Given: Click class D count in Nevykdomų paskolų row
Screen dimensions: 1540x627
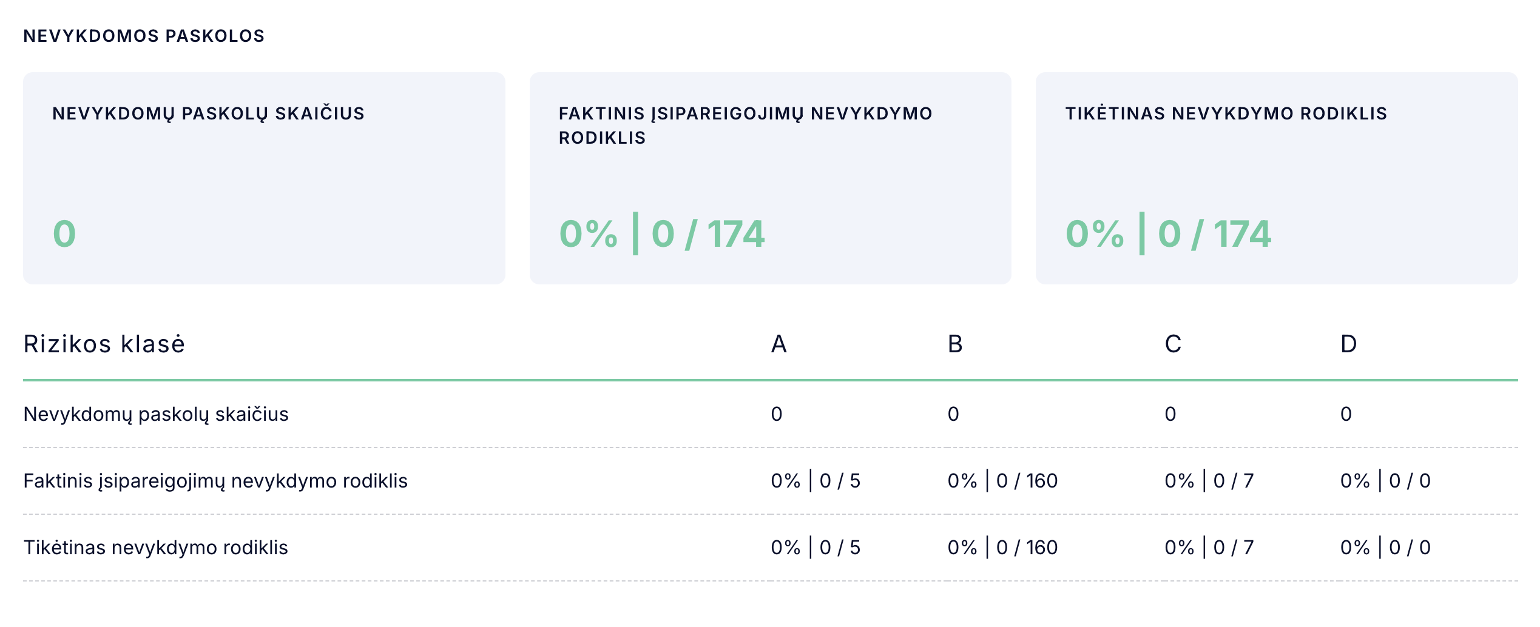Looking at the screenshot, I should tap(1346, 415).
